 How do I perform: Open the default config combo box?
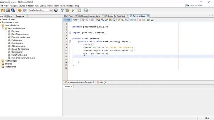click(x=41, y=10)
